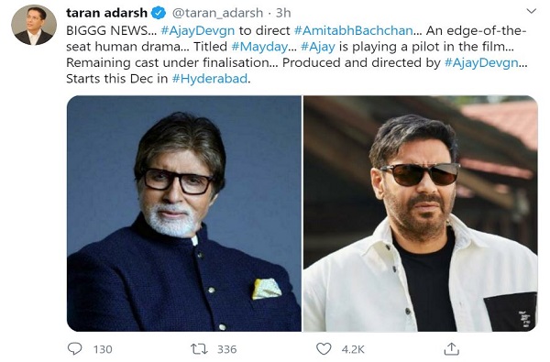Open taran adarsh display name

click(106, 13)
